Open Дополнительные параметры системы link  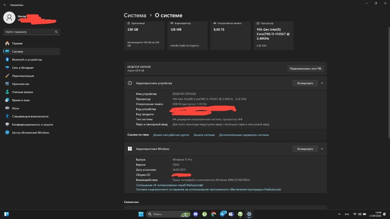(244, 135)
